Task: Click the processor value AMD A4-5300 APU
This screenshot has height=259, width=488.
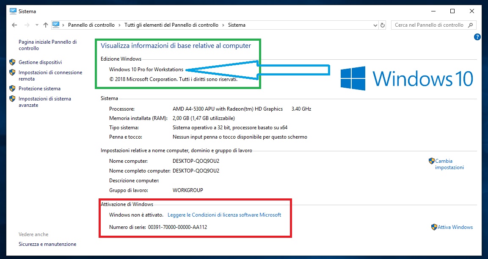Action: coord(228,109)
